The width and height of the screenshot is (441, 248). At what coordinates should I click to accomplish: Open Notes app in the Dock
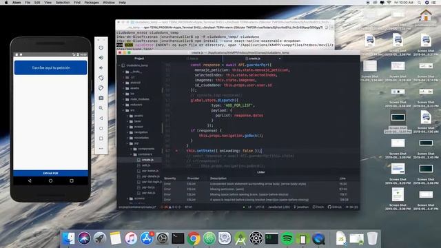(x=115, y=238)
